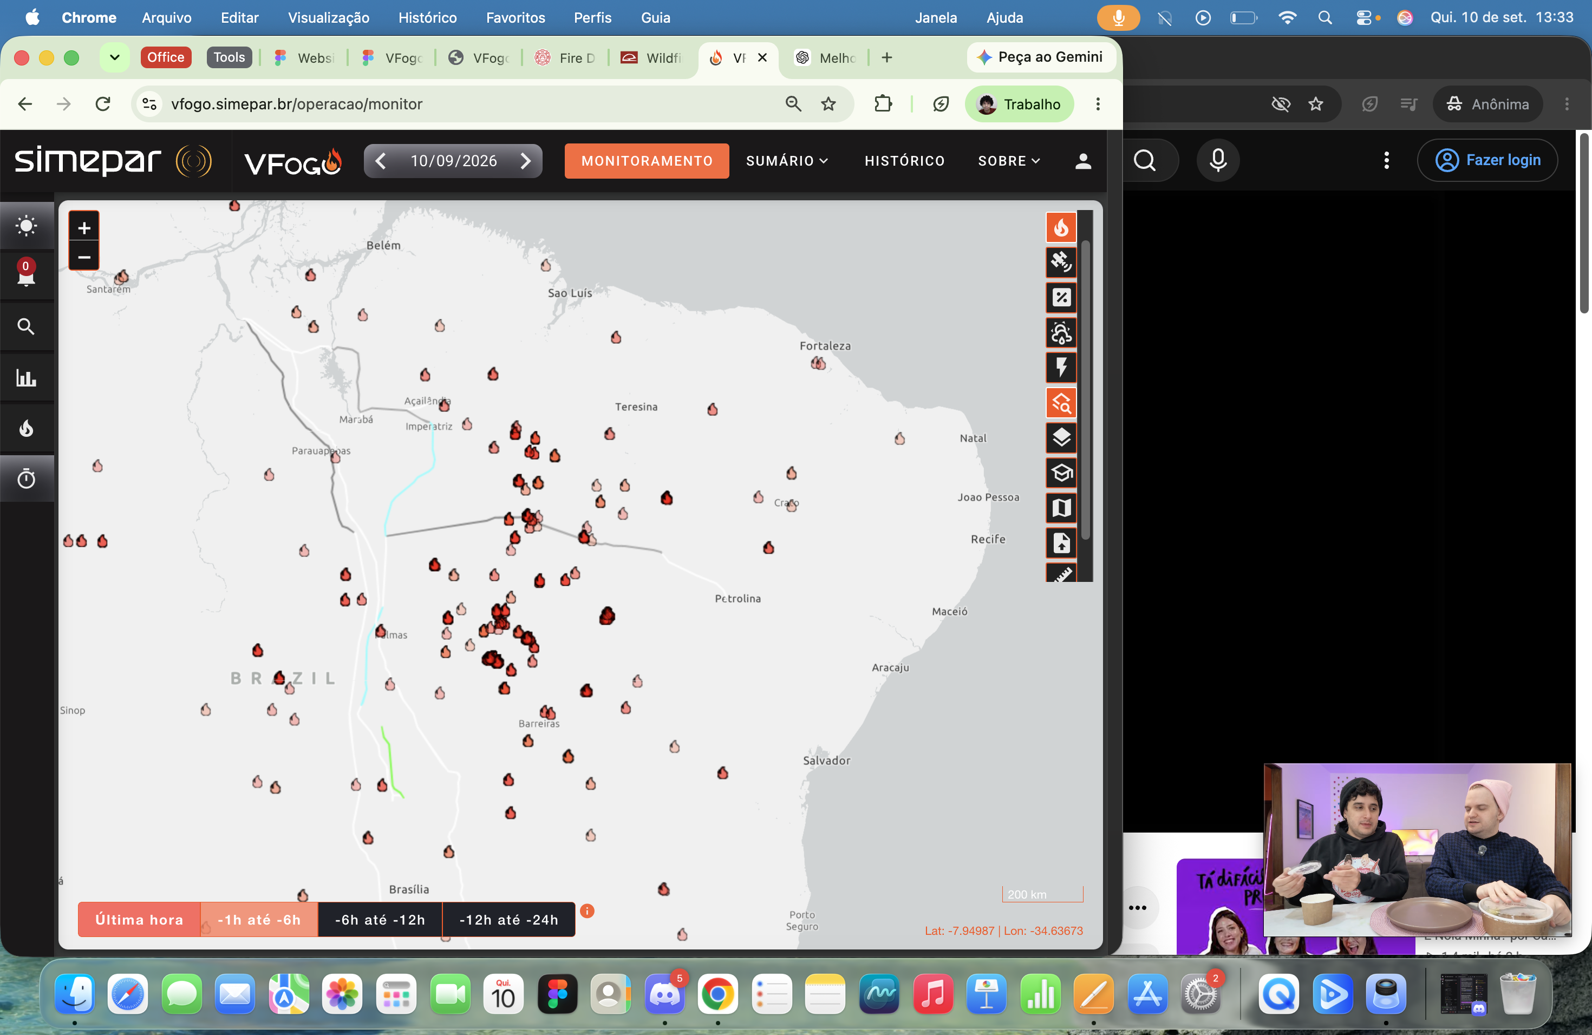Image resolution: width=1592 pixels, height=1035 pixels.
Task: Click the 10/09/2026 date field
Action: tap(454, 161)
